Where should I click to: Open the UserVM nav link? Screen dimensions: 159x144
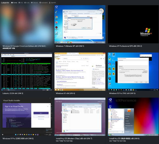(52, 3)
